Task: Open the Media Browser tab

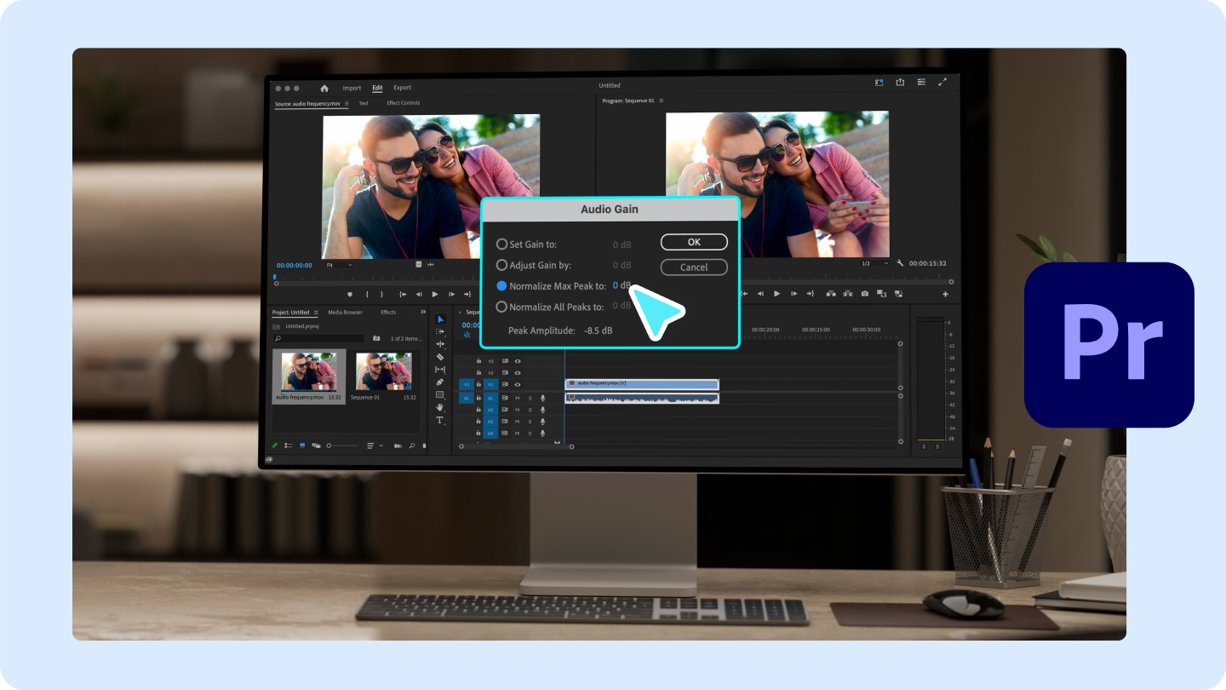Action: (345, 313)
